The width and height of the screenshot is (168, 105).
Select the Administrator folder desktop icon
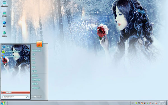click(4, 4)
